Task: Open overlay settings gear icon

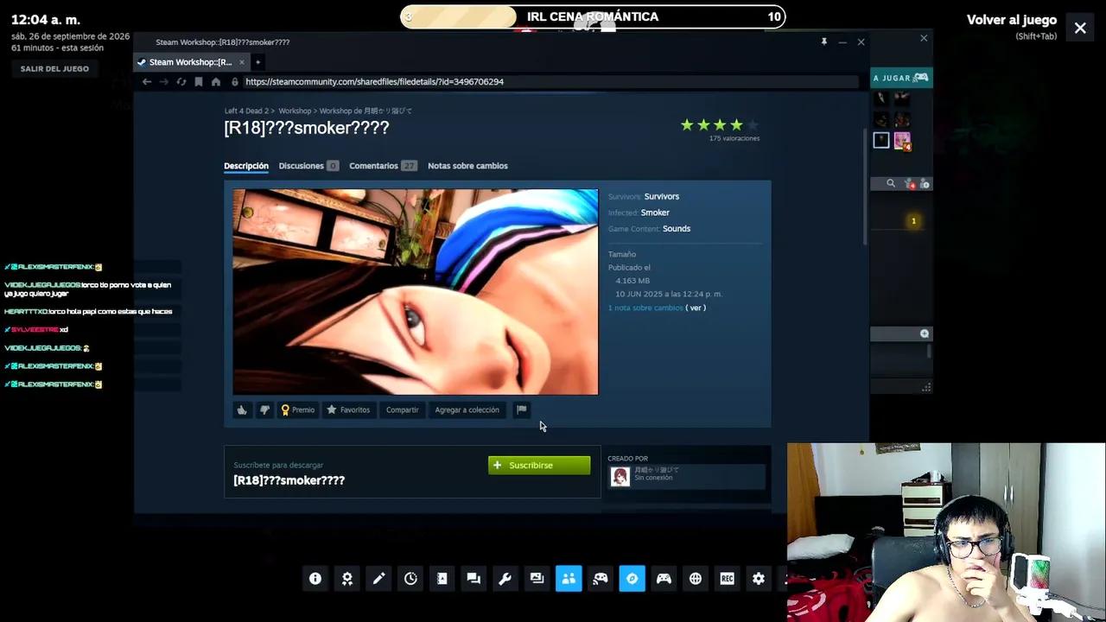Action: tap(759, 579)
